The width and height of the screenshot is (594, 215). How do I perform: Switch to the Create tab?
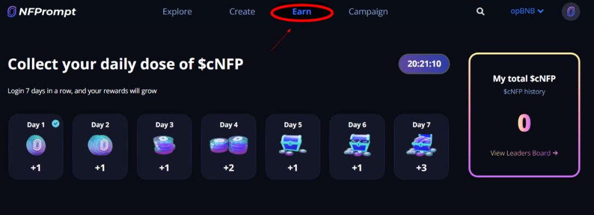click(x=242, y=12)
